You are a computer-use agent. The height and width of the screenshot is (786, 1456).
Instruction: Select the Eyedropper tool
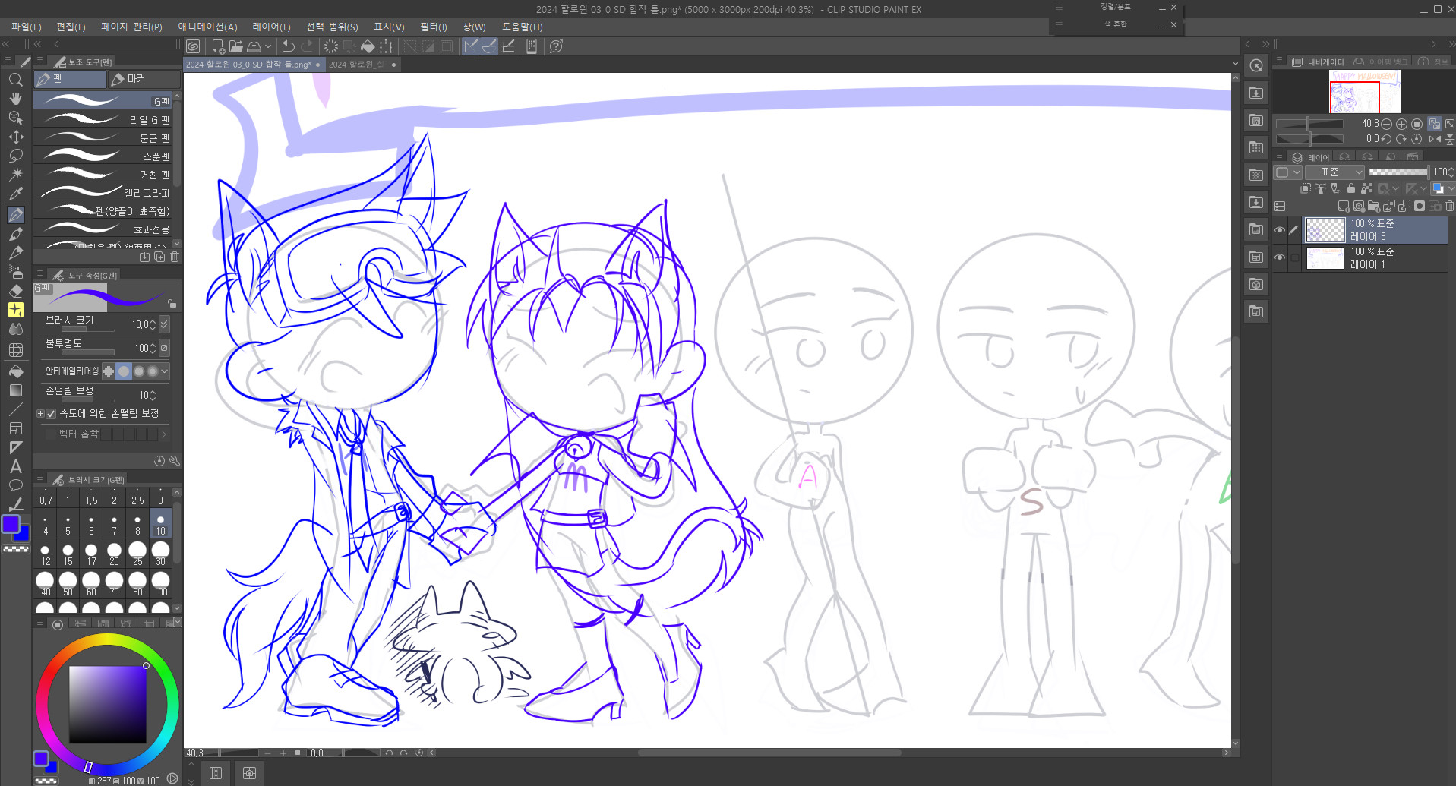(x=15, y=194)
